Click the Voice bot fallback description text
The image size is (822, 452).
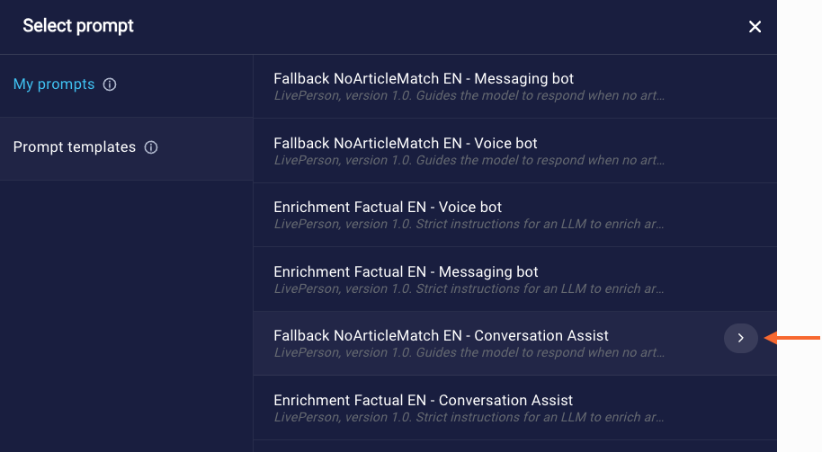[469, 160]
